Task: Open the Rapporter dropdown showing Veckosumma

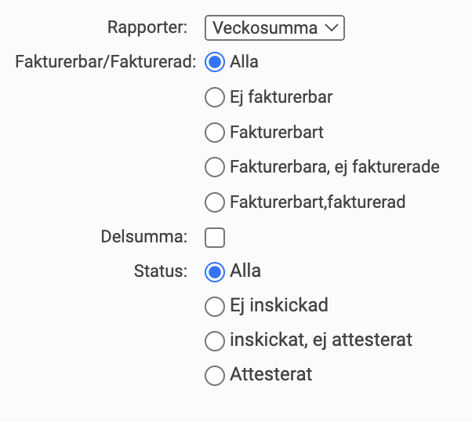Action: (x=274, y=28)
